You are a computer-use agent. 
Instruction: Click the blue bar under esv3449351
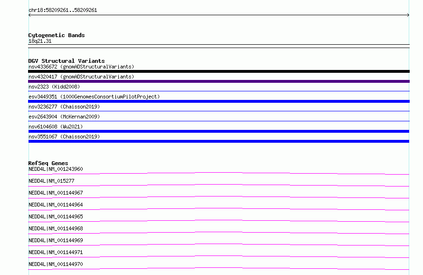219,101
